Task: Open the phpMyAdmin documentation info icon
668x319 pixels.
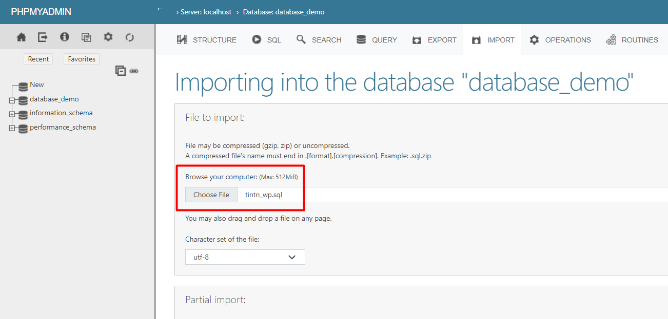Action: (x=64, y=37)
